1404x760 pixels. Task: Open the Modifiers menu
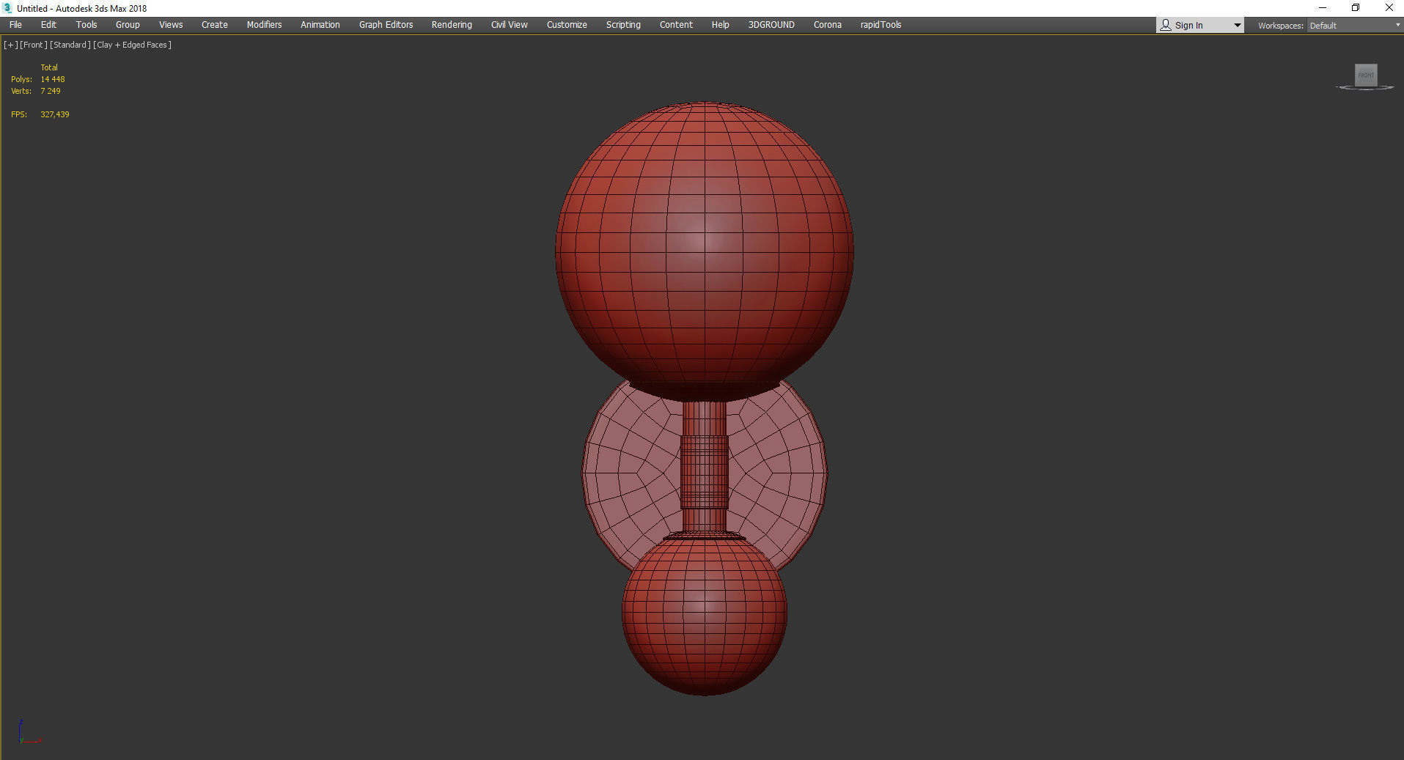(264, 25)
